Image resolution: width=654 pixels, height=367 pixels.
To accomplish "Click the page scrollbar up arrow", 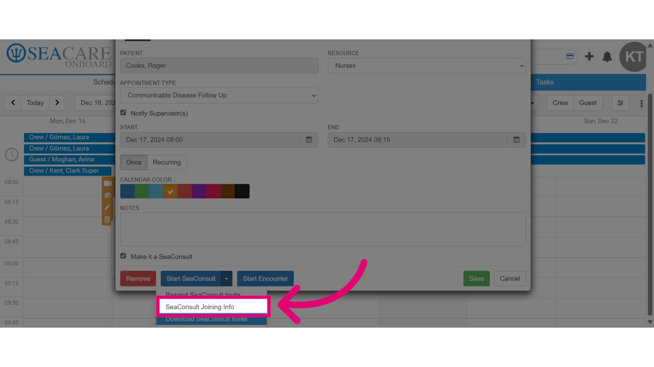I will pos(650,45).
